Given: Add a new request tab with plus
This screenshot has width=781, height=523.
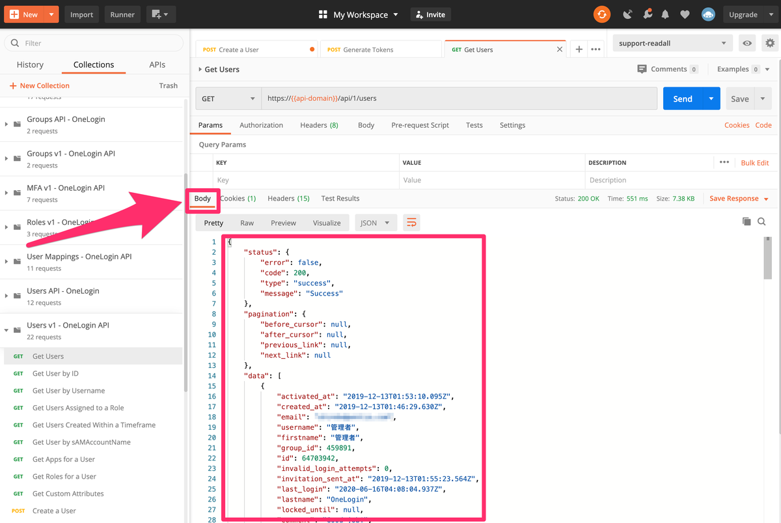Looking at the screenshot, I should click(x=579, y=49).
